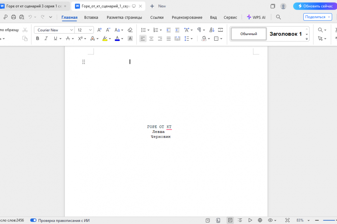Open the font size 12 dropdown
Image resolution: width=337 pixels, height=224 pixels.
(90, 30)
